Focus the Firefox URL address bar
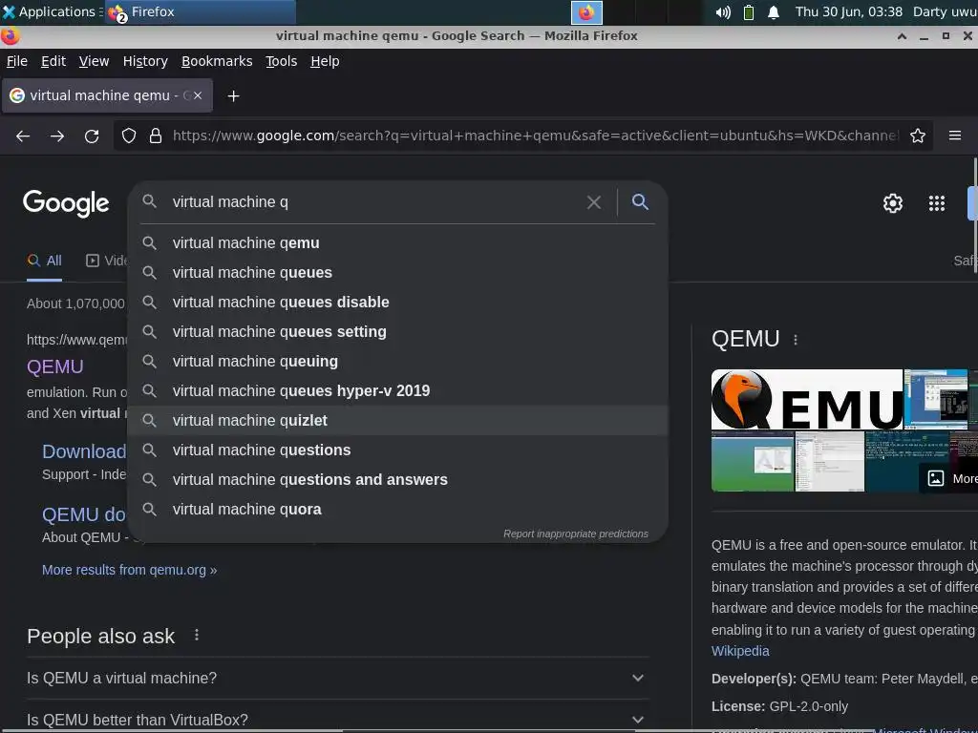This screenshot has width=978, height=733. pos(535,136)
